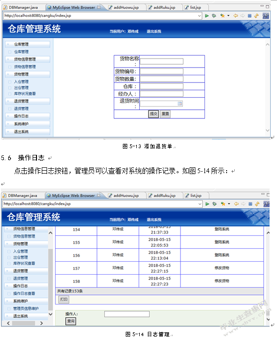Click 退出系统 link in Figure 5-14 header
277x339 pixels.
(x=154, y=220)
